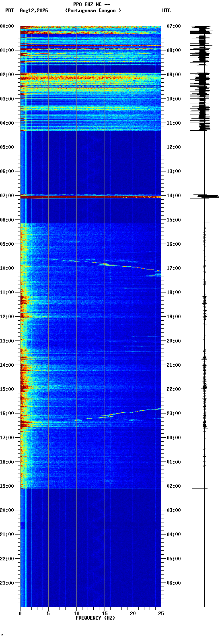222x639 pixels.
Task: Click the 25 Hz frequency axis tick label
Action: (x=161, y=614)
